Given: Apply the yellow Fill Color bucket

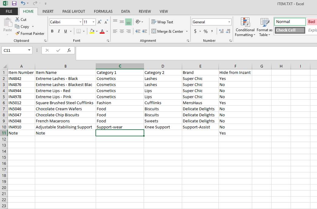Looking at the screenshot, I should (x=92, y=31).
